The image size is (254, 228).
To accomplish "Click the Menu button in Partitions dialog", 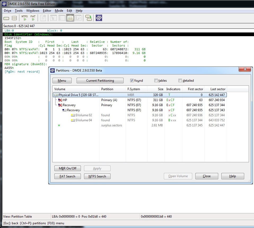I will (x=62, y=80).
